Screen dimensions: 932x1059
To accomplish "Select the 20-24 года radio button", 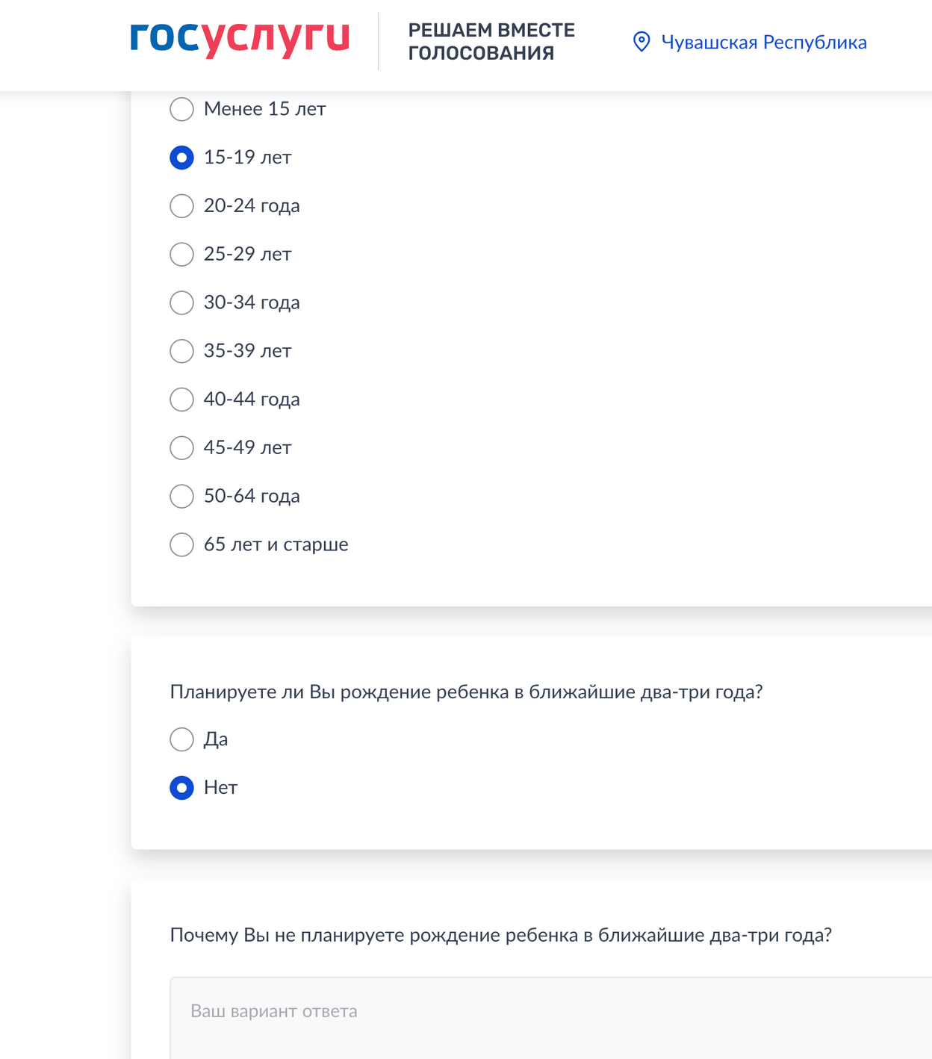I will [x=181, y=206].
